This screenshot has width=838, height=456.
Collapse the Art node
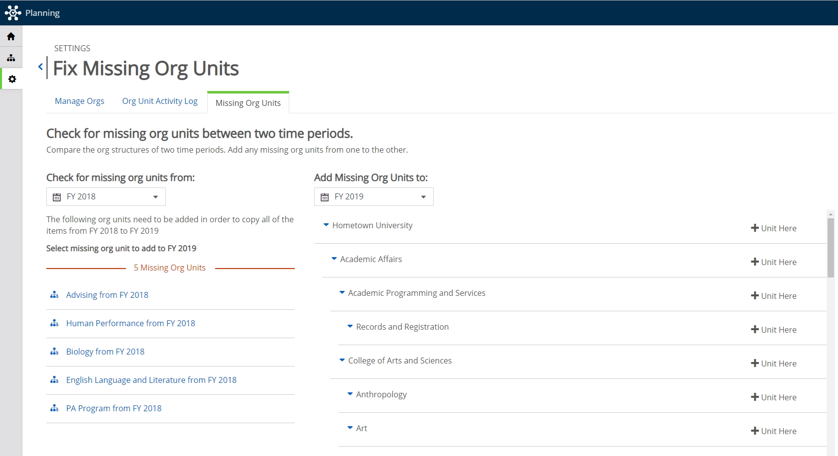click(350, 428)
